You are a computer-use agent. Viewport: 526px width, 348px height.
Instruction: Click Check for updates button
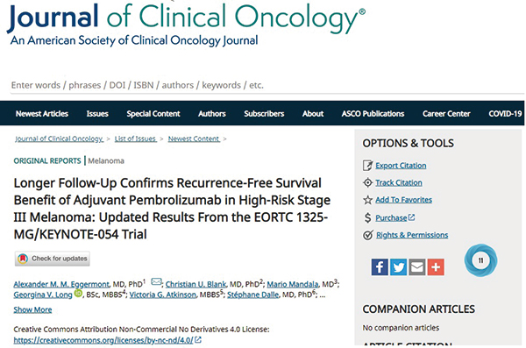(53, 259)
